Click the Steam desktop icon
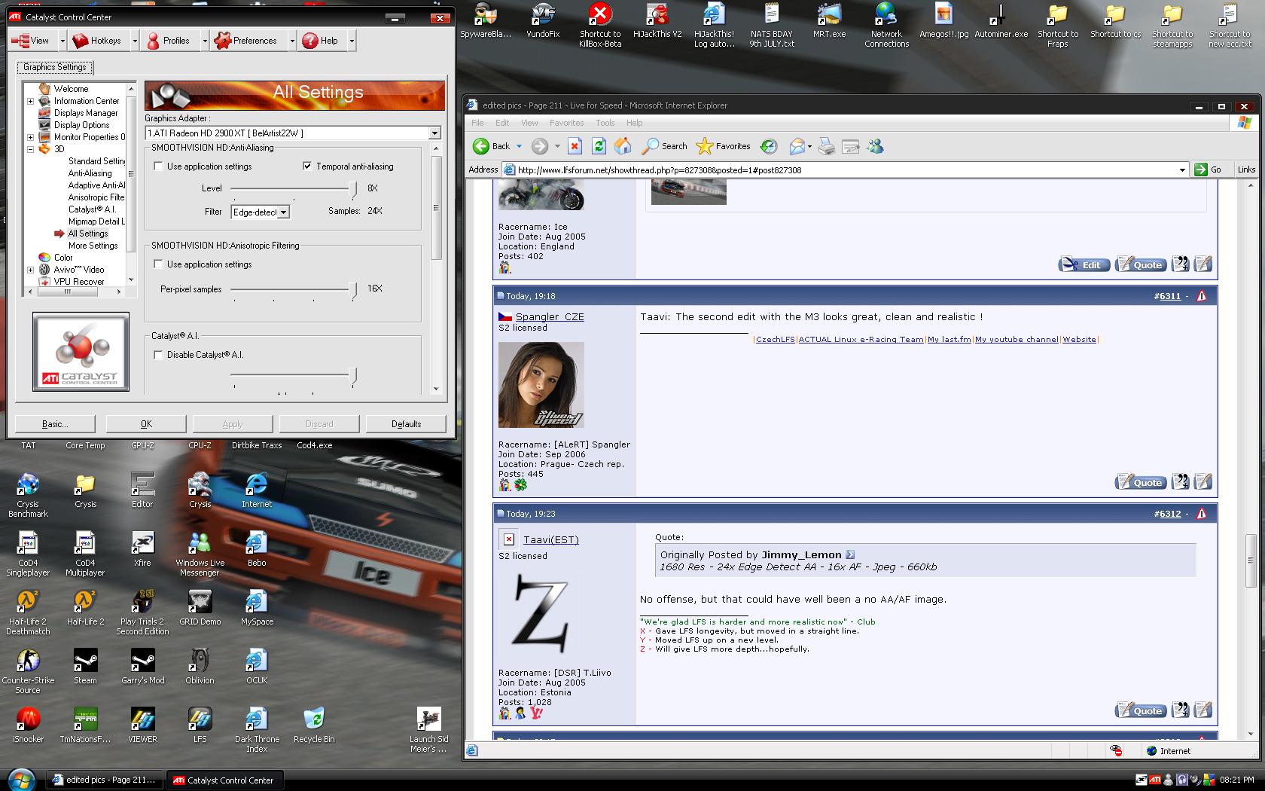This screenshot has width=1265, height=791. (85, 666)
